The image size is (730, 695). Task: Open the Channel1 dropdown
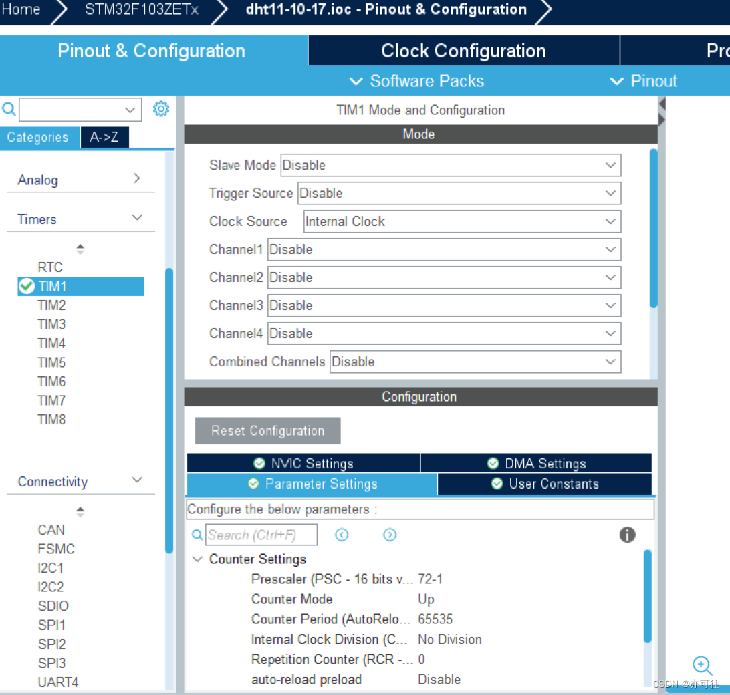tap(444, 249)
